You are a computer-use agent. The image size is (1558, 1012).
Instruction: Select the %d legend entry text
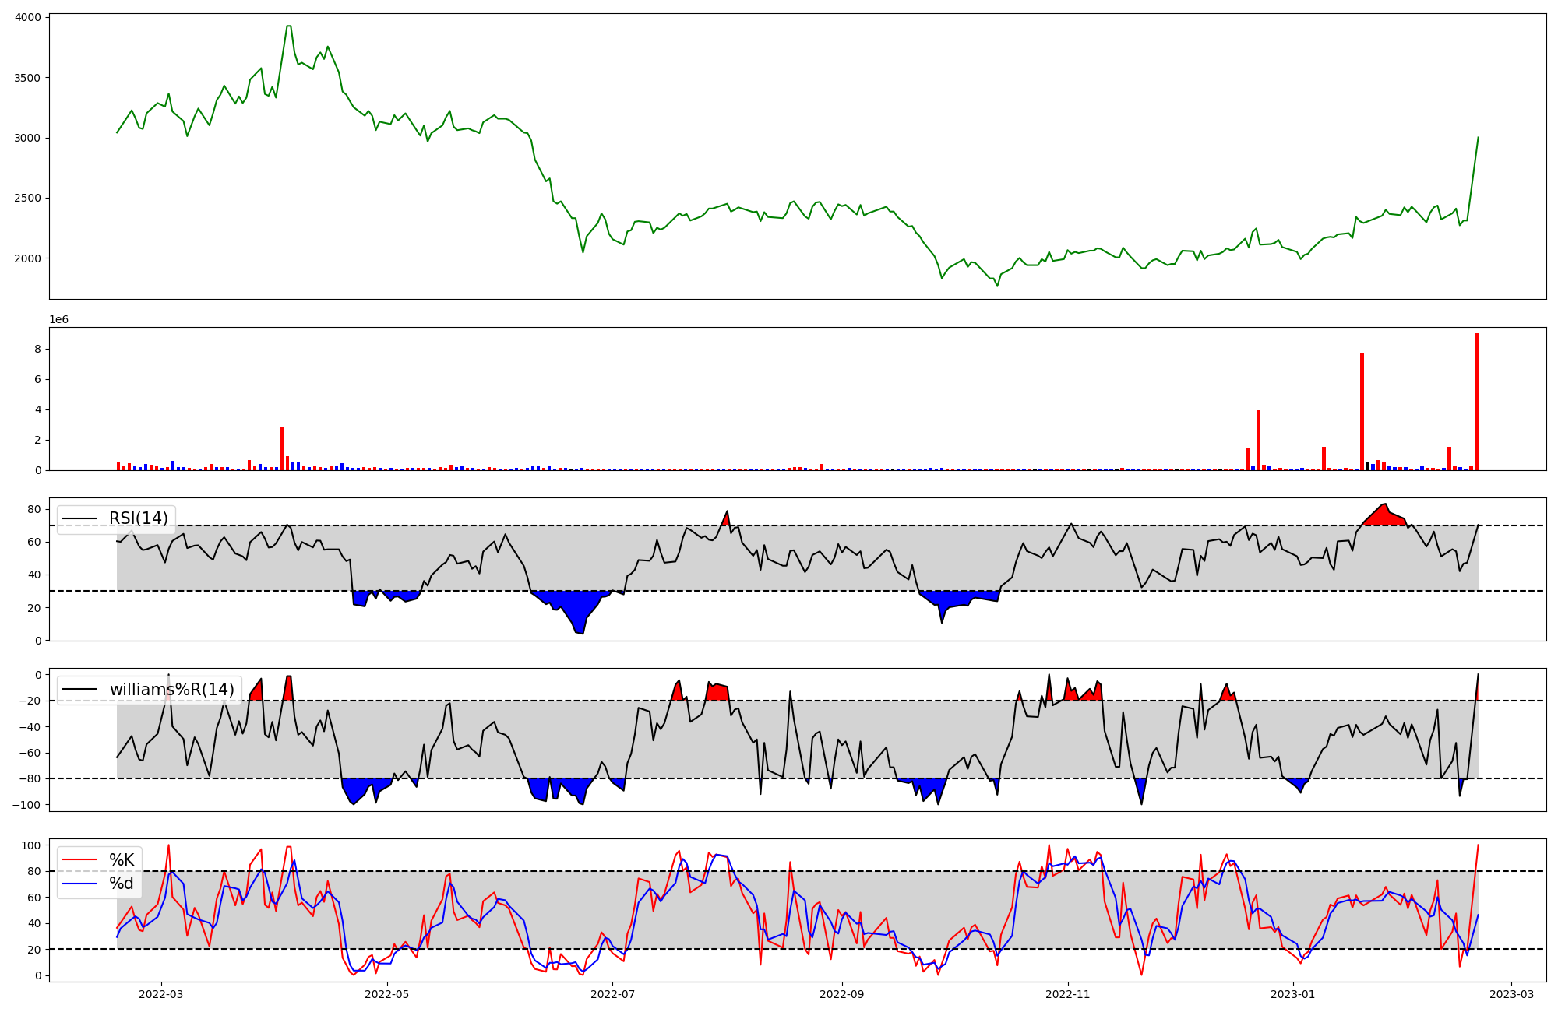point(122,884)
